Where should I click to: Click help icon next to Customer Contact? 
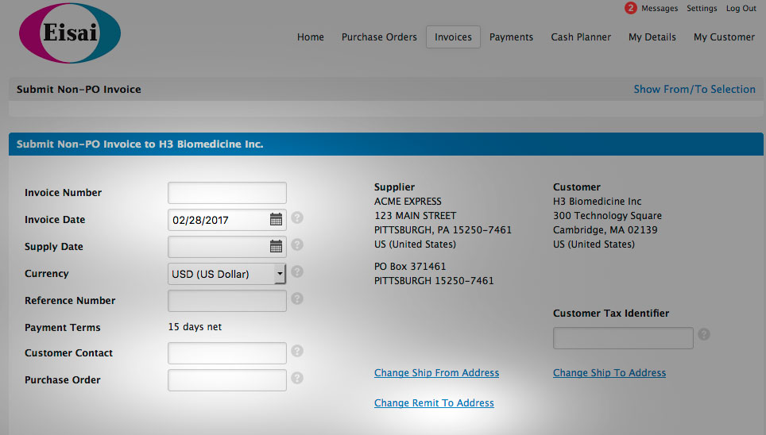(x=297, y=351)
